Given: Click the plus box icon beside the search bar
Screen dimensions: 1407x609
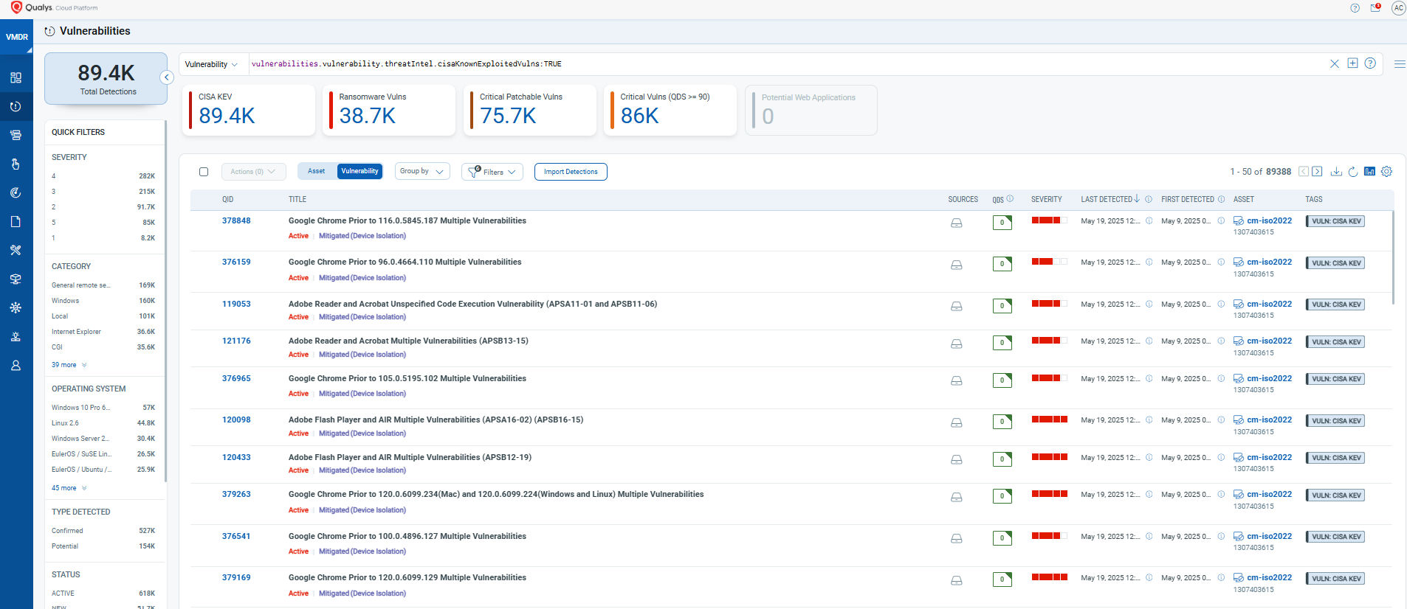Looking at the screenshot, I should (x=1352, y=63).
